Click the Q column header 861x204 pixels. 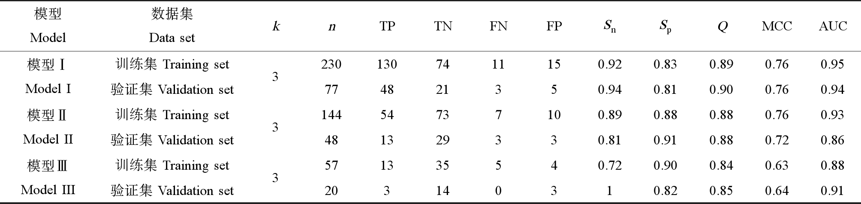click(x=722, y=27)
